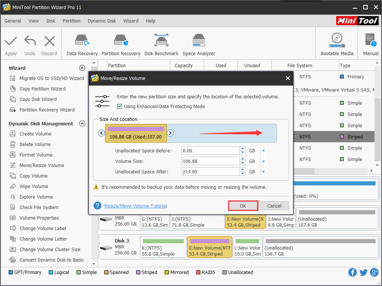Launch Copy Partition Wizard
Viewport: 382px width, 286px height.
click(38, 89)
